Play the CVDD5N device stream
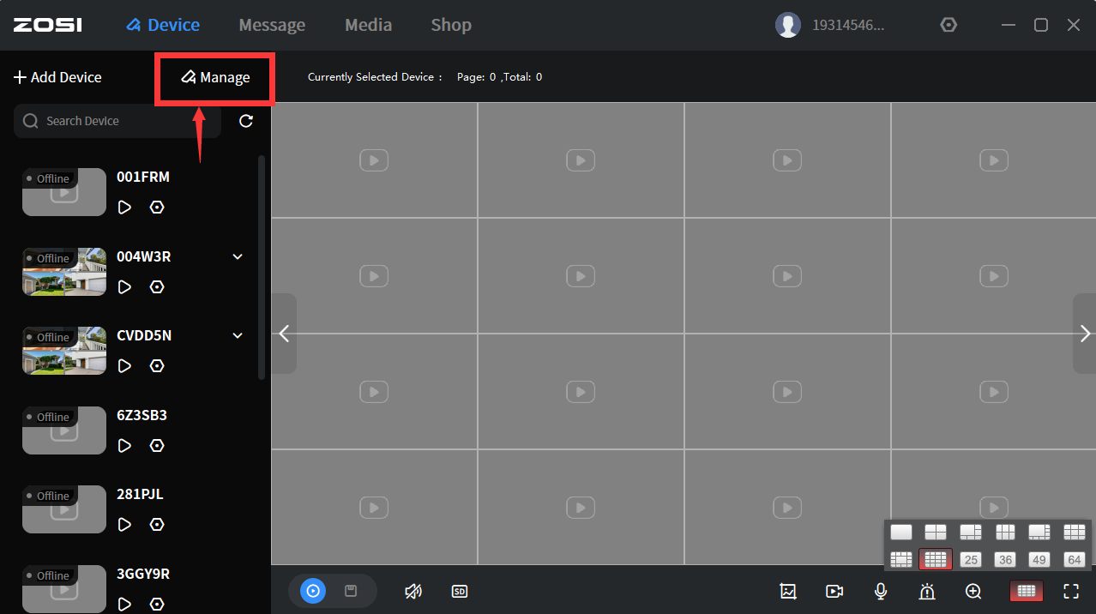 [x=124, y=366]
